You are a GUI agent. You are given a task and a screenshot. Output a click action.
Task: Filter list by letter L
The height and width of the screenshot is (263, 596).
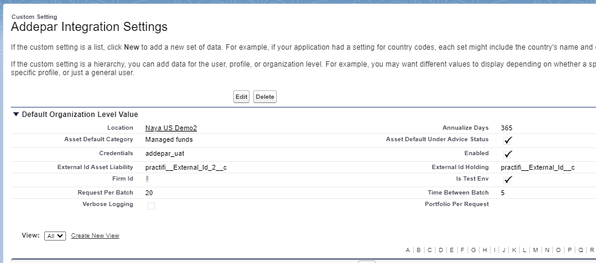click(525, 250)
